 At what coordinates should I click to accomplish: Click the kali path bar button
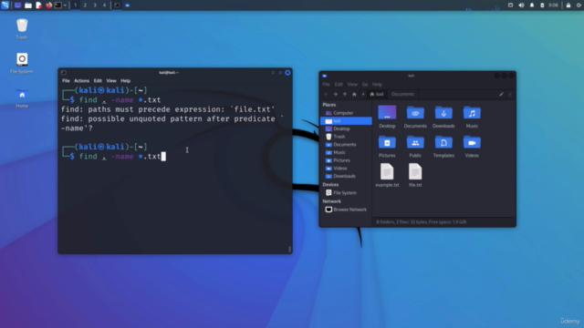point(377,95)
